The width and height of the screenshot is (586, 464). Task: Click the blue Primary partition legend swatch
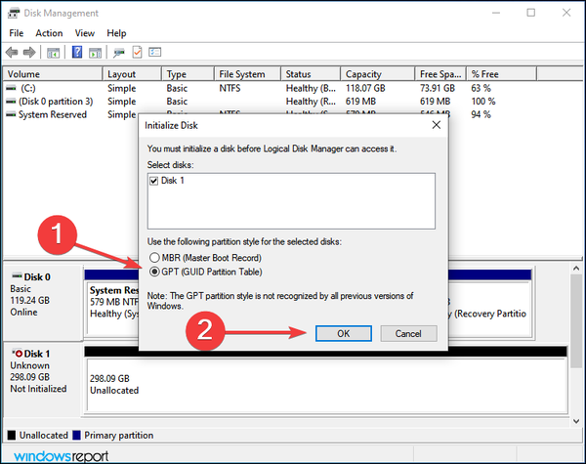pos(76,436)
